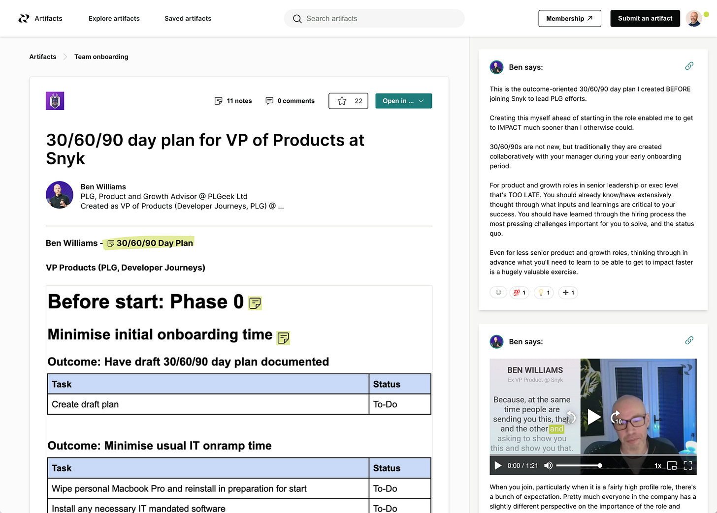
Task: Click the comment bubble icon
Action: pos(269,101)
